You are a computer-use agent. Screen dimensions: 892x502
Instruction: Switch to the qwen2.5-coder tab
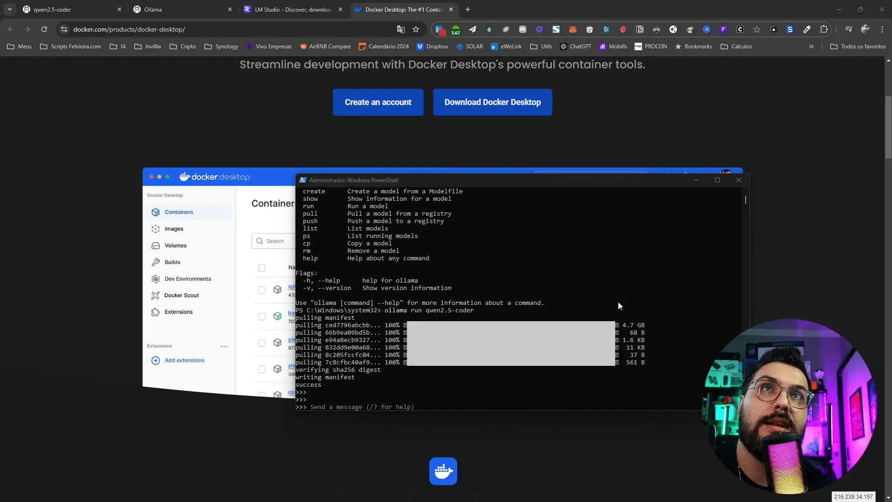pos(72,9)
